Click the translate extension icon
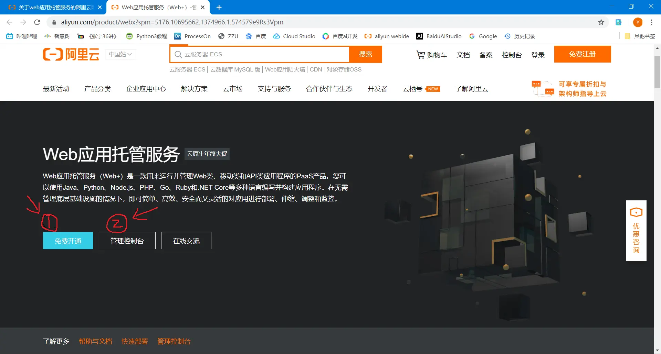Image resolution: width=661 pixels, height=354 pixels. pyautogui.click(x=619, y=22)
